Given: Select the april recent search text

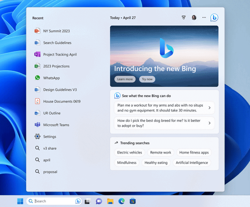Looking at the screenshot, I should point(47,160).
